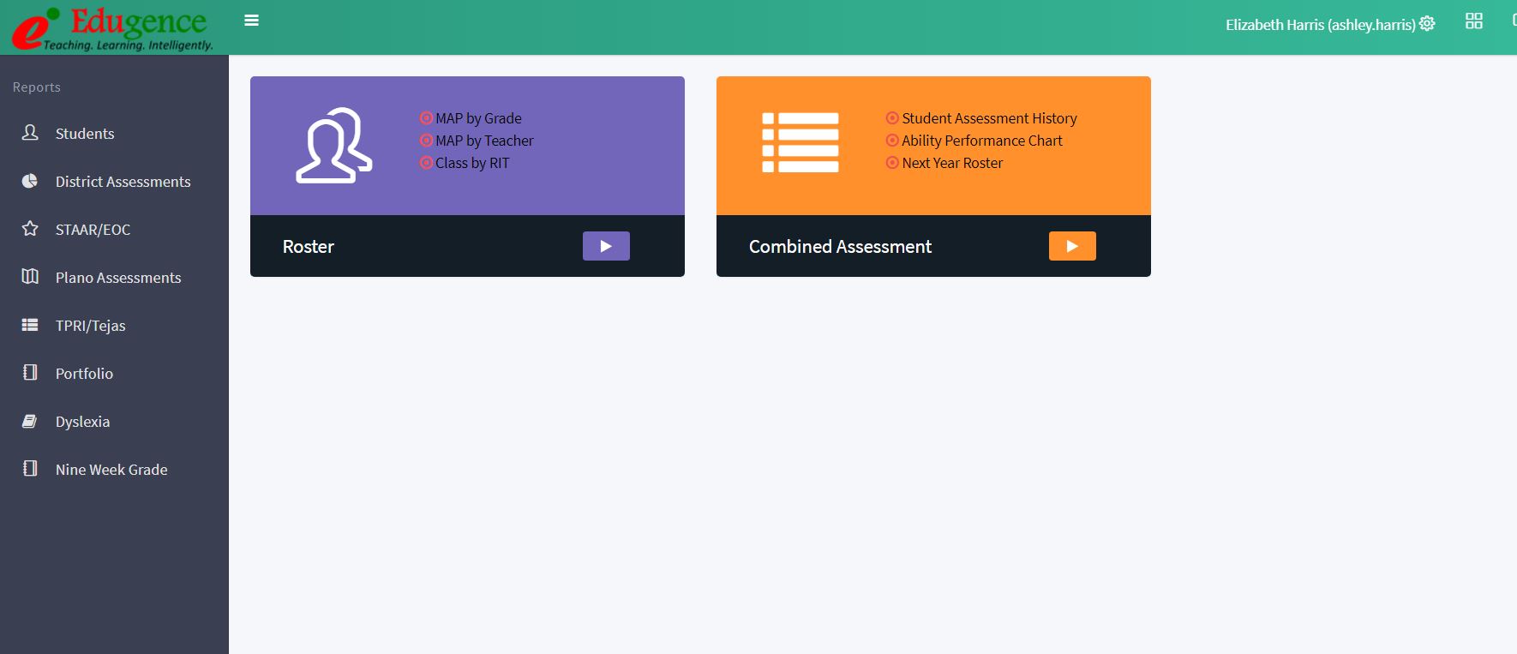1517x654 pixels.
Task: Select Plano Assessments menu item
Action: coord(118,278)
